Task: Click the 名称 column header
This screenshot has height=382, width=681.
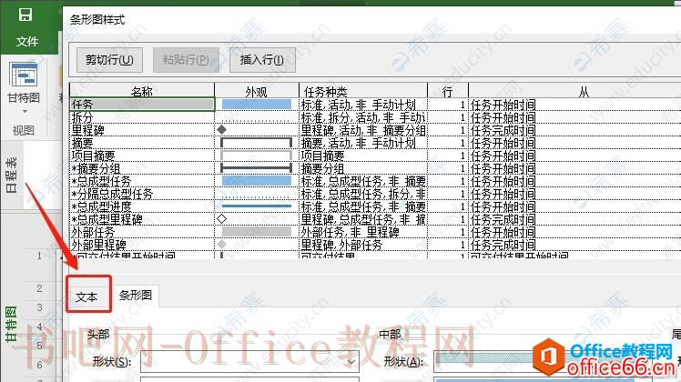Action: point(142,91)
